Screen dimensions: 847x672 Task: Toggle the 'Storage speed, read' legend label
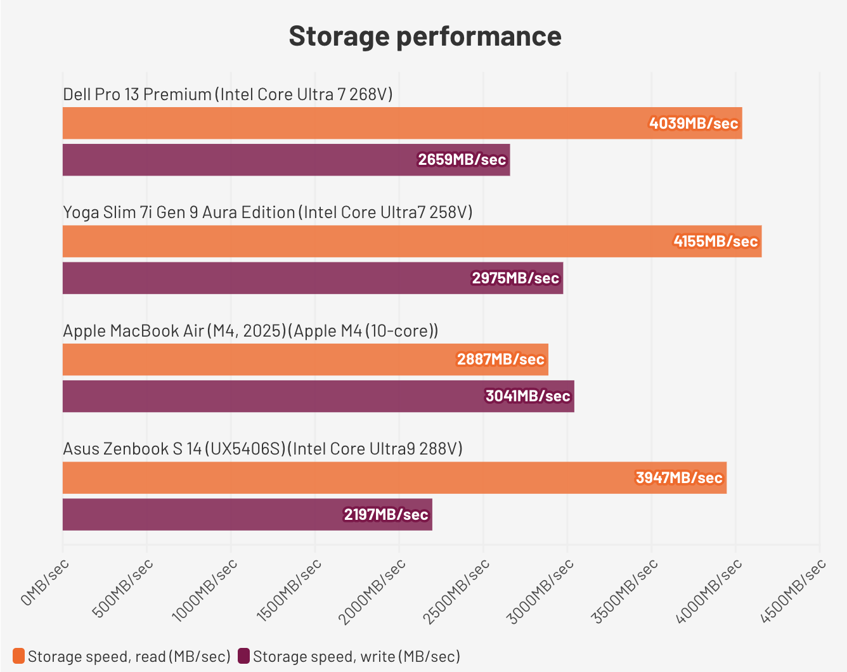pos(129,656)
